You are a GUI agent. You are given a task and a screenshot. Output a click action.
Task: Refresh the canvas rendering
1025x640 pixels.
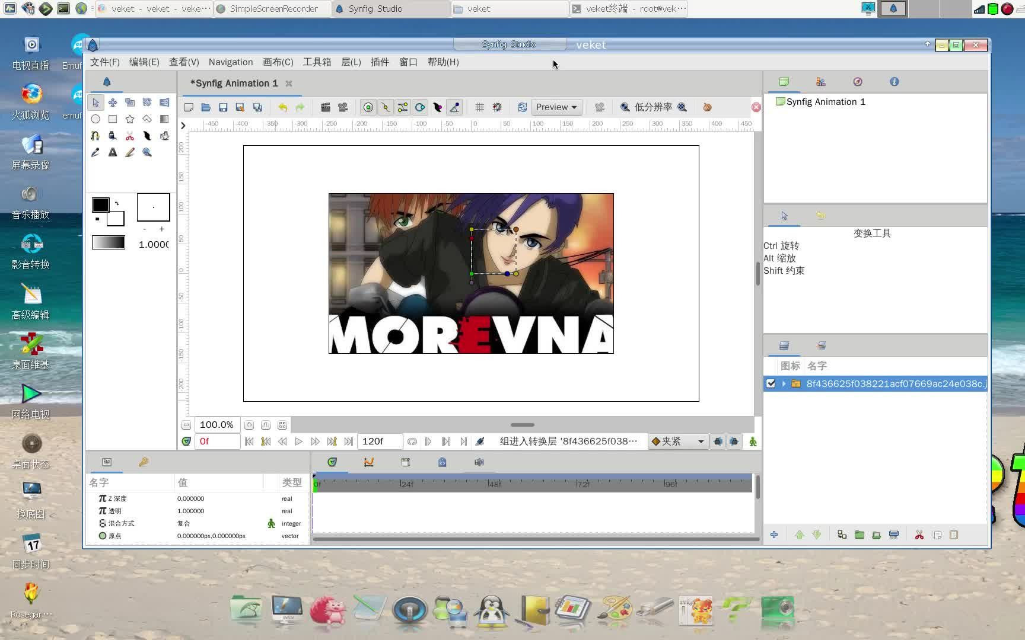tap(522, 107)
